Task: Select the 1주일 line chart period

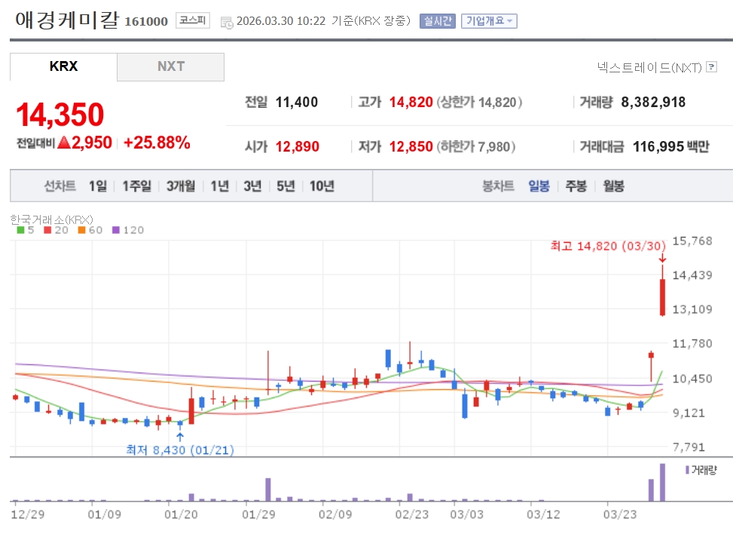Action: pos(136,186)
